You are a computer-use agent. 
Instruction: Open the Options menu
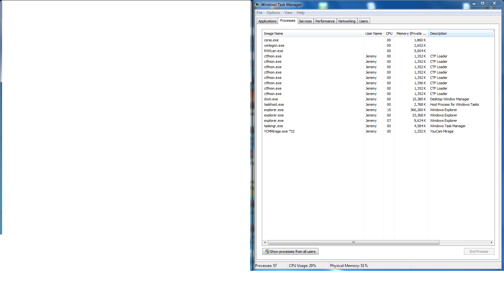point(273,13)
